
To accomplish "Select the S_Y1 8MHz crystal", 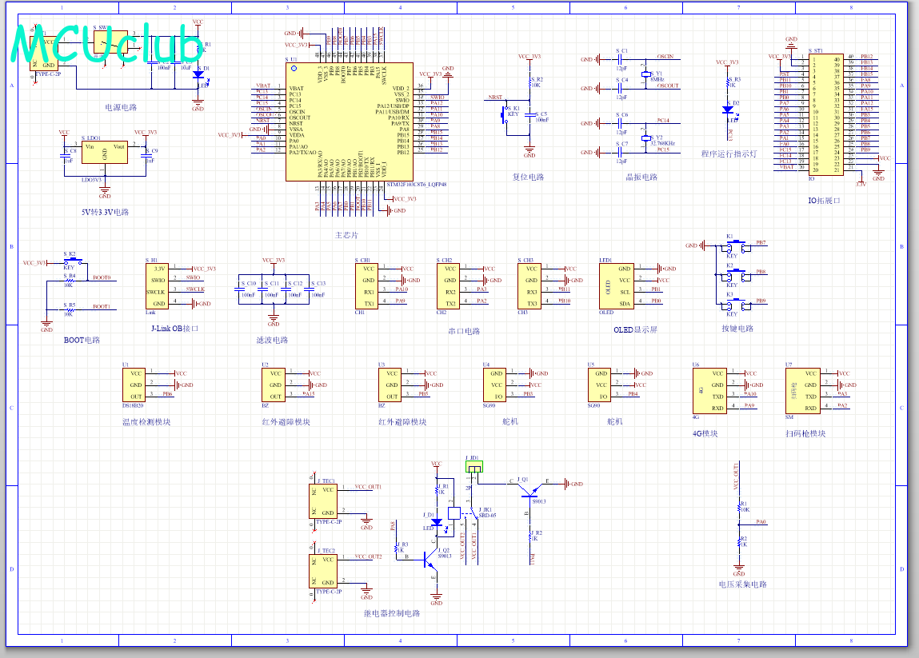I will click(x=646, y=74).
